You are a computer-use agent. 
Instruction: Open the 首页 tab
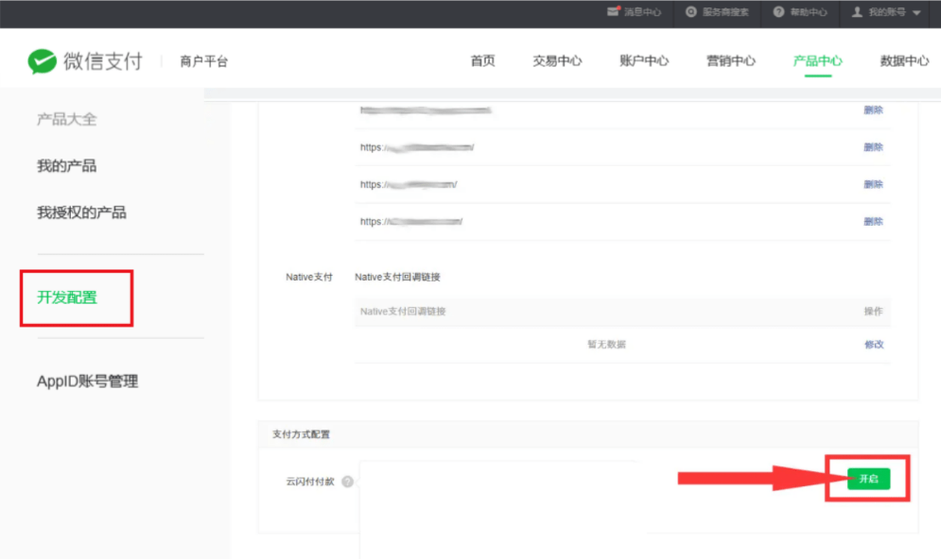482,61
